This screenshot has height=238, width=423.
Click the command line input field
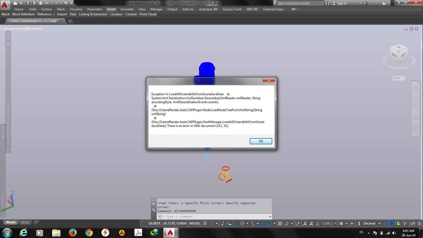click(214, 217)
